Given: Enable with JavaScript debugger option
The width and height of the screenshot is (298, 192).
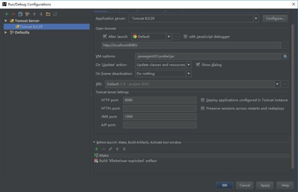Looking at the screenshot, I should (185, 37).
